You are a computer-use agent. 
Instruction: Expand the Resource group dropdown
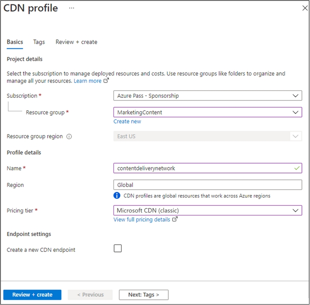click(x=208, y=112)
